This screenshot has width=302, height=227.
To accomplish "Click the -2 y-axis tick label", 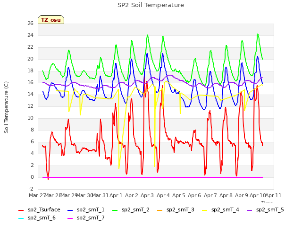I will click(31, 189).
